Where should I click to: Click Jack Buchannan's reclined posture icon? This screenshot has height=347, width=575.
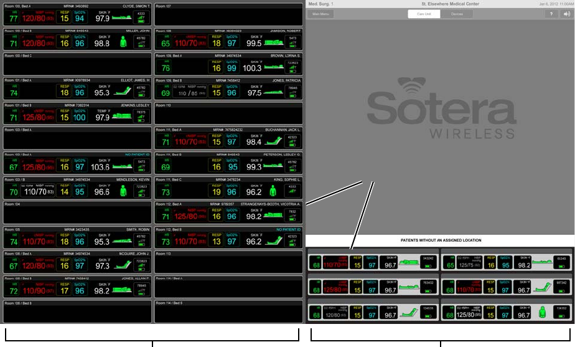274,141
